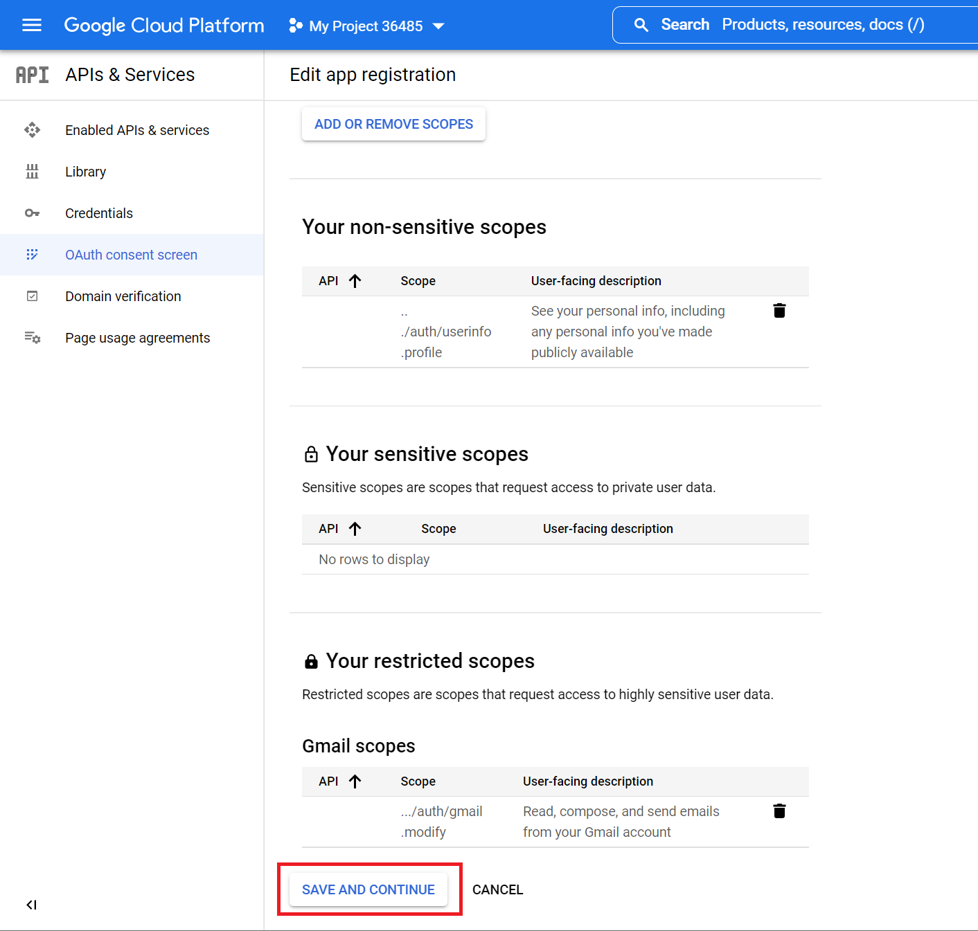This screenshot has height=931, width=978.
Task: Click 'Read, compose, and send emails' description
Action: 621,822
